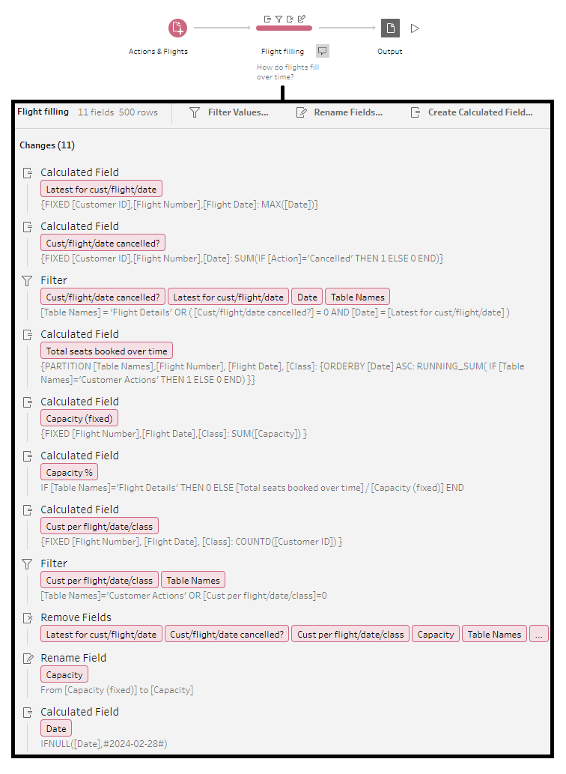Select the 'Capacity %' field pill
566x774 pixels.
pos(70,473)
